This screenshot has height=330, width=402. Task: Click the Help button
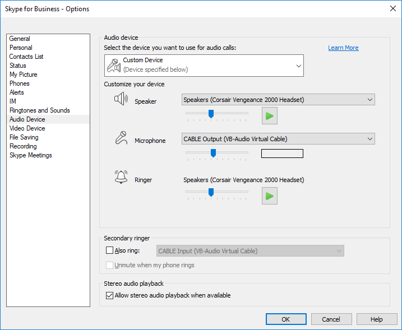pos(377,319)
